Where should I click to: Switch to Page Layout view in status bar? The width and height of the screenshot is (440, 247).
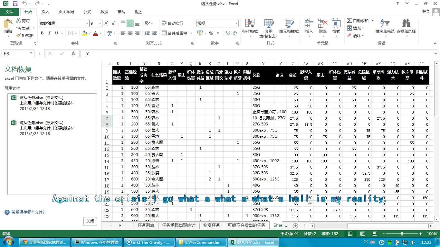pyautogui.click(x=362, y=234)
